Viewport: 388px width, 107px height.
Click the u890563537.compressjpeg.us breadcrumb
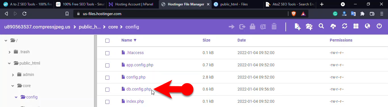pos(37,27)
